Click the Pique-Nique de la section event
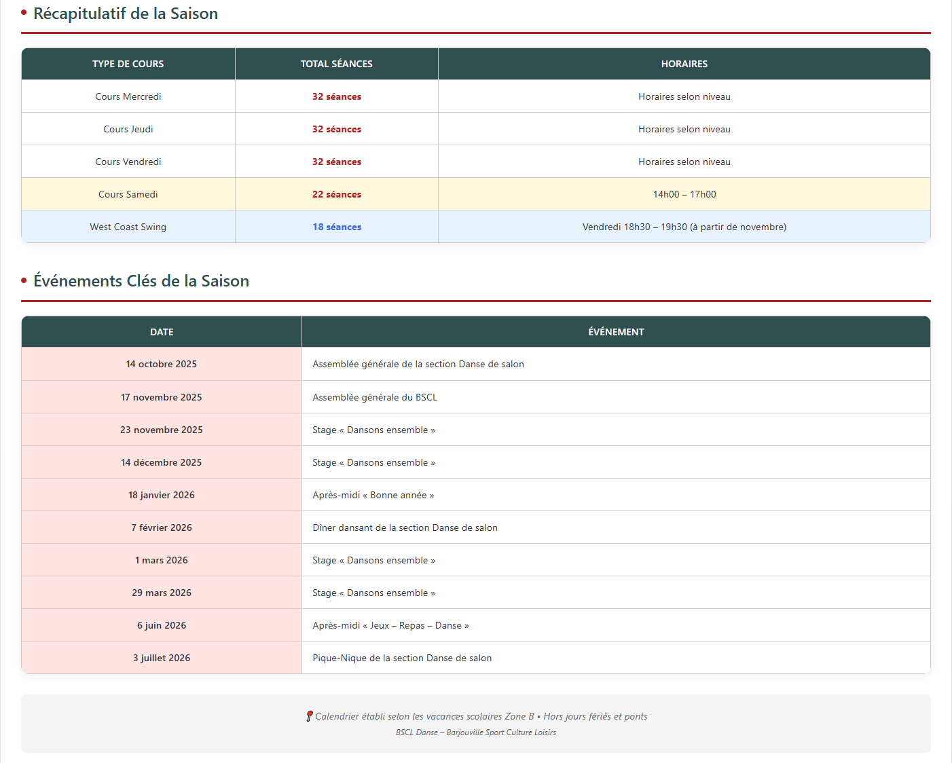Image resolution: width=952 pixels, height=763 pixels. (x=402, y=658)
